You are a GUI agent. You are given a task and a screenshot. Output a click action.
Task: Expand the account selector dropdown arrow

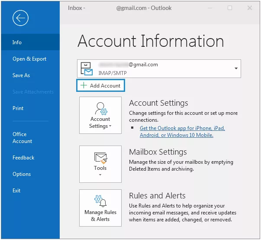236,68
